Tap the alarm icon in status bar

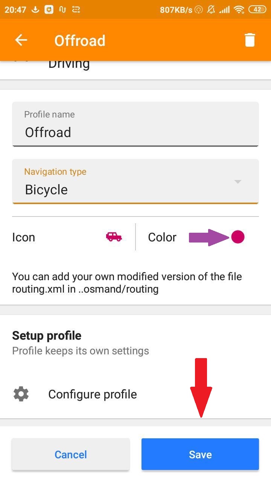tap(199, 10)
